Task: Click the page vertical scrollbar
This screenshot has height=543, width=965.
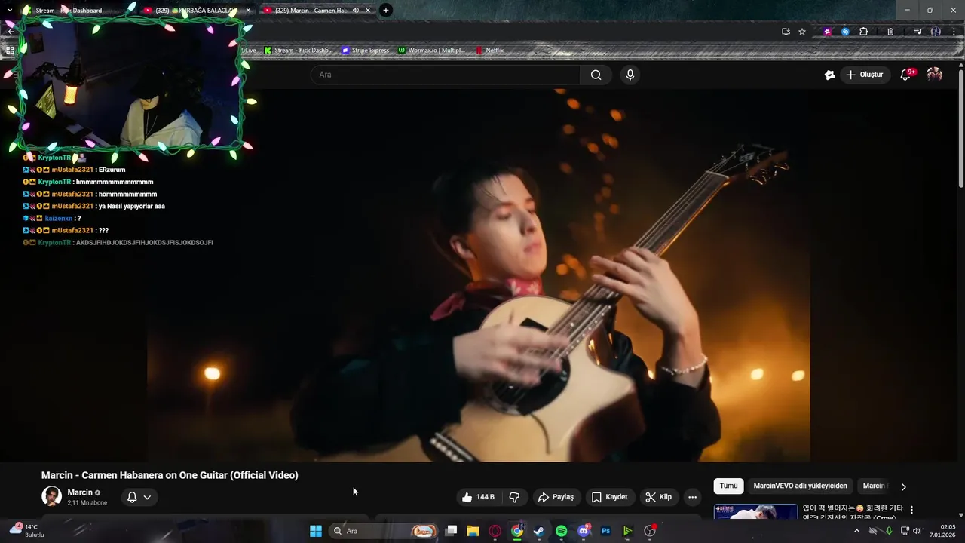Action: [960, 128]
